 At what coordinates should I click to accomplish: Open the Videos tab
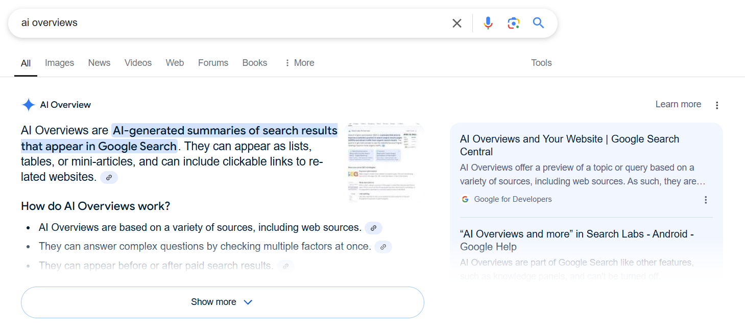coord(138,63)
